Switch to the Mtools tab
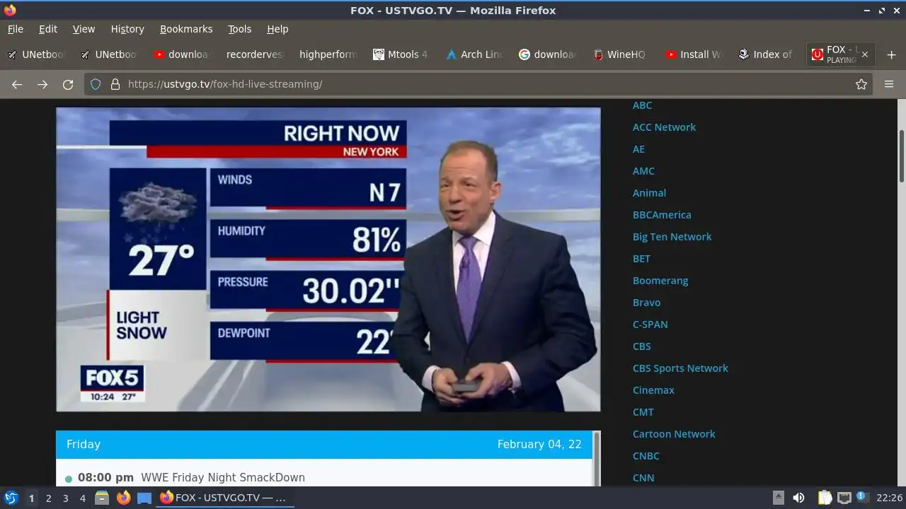906x509 pixels. coord(400,54)
